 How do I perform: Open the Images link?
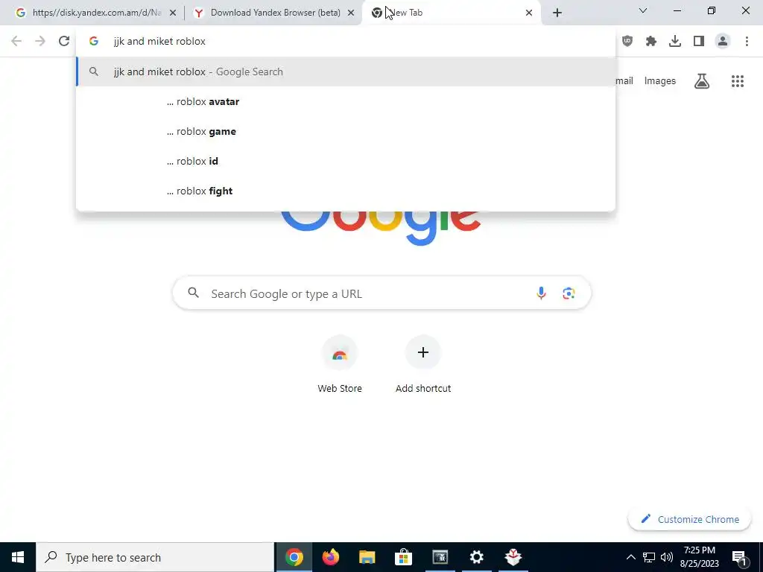click(x=660, y=81)
